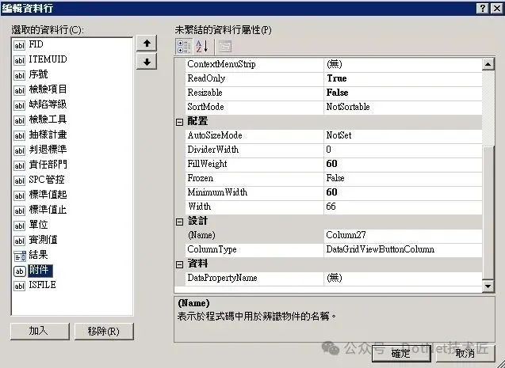505x368 pixels.
Task: Click the combo box column icon beside 結果
Action: (x=19, y=256)
